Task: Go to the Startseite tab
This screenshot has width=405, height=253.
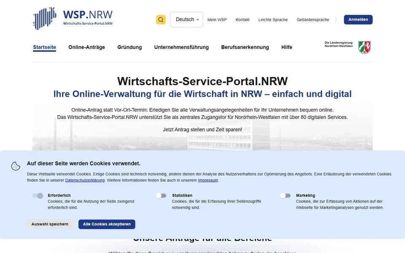Action: pyautogui.click(x=44, y=47)
